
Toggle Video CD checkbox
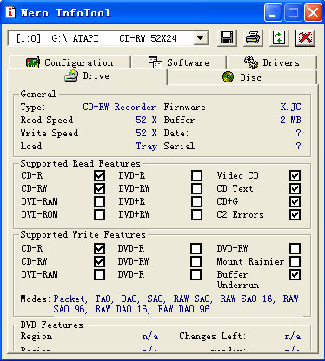coord(295,175)
